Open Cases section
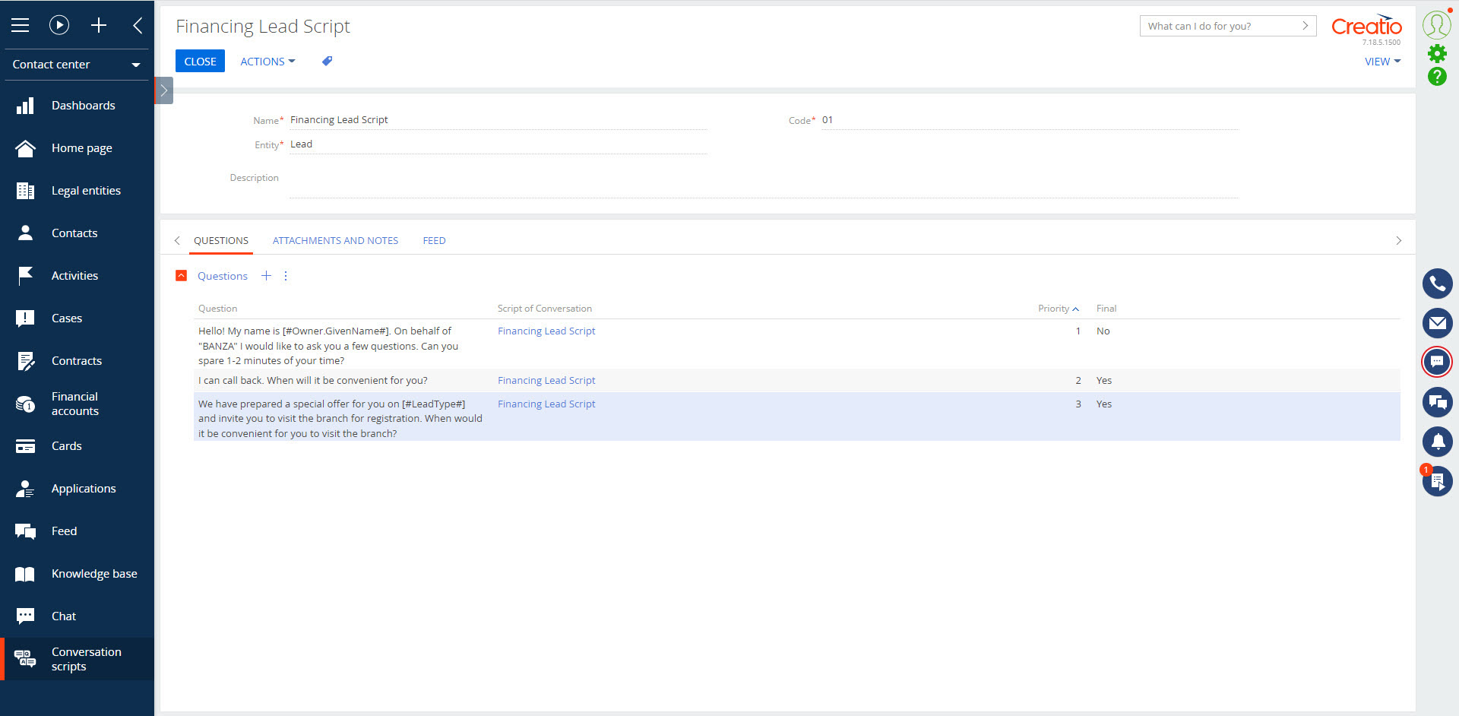Image resolution: width=1459 pixels, height=716 pixels. pyautogui.click(x=77, y=318)
